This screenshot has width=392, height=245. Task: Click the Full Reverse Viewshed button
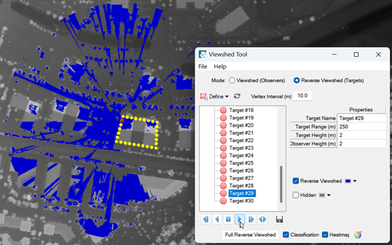point(250,235)
